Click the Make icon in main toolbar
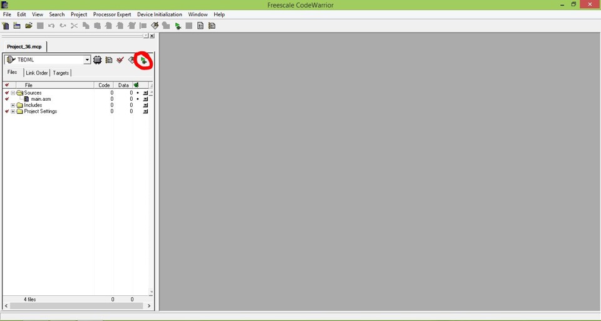601x321 pixels. tap(155, 26)
